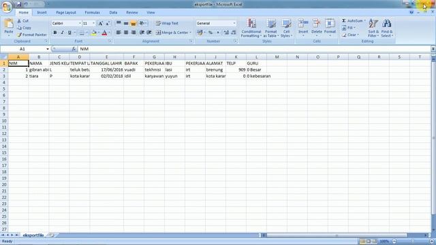Toggle italic formatting
Screen dimensions: 436x245
(x=62, y=33)
